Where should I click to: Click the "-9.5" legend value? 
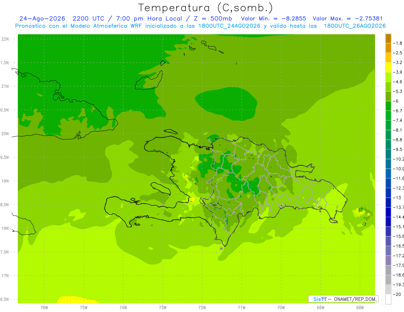398,149
